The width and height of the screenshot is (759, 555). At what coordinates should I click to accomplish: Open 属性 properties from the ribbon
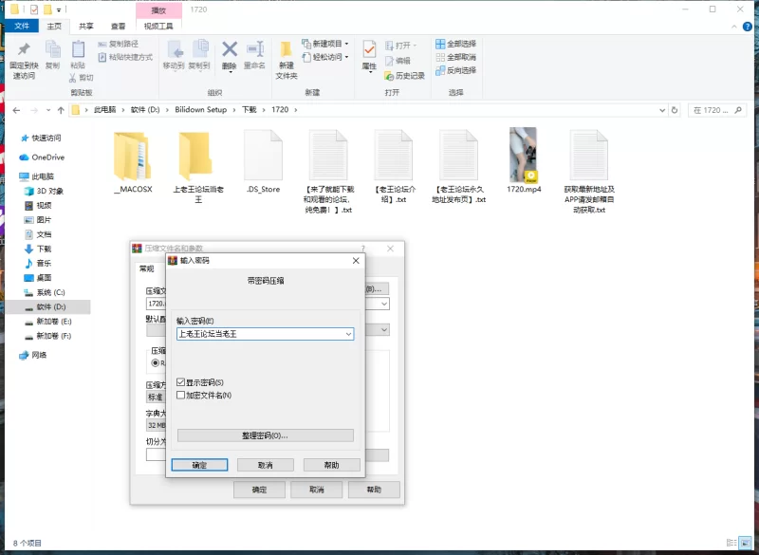(369, 50)
